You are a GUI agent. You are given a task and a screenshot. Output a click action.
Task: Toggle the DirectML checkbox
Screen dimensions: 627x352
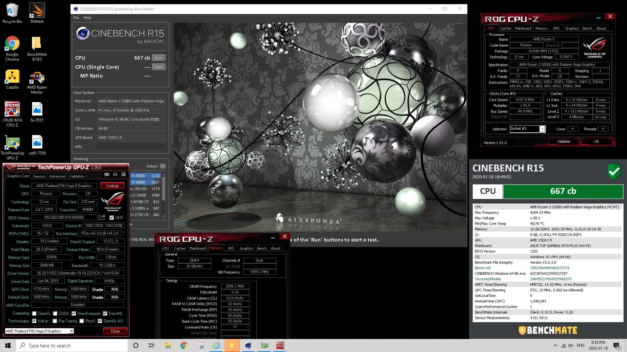tap(105, 314)
